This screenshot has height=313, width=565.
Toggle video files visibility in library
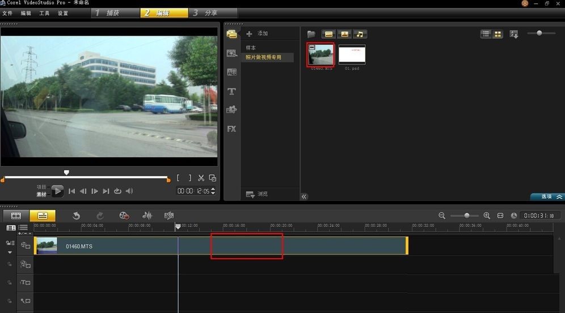pos(328,35)
